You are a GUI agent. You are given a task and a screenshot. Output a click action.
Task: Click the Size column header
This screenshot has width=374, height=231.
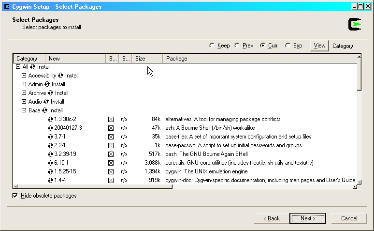click(x=147, y=59)
